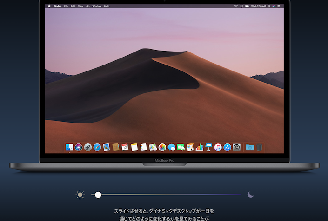Open the Photos app in dock

click(x=162, y=147)
